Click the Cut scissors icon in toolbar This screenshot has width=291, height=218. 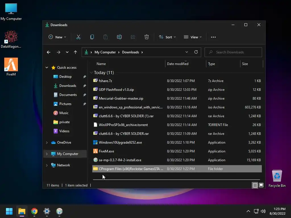click(x=78, y=37)
